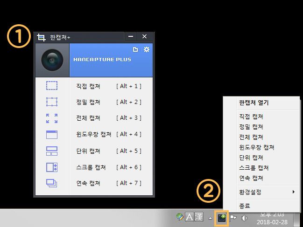Select 직접 캡쳐 in the HanCapture window
Image resolution: width=303 pixels, height=227 pixels.
pos(88,86)
